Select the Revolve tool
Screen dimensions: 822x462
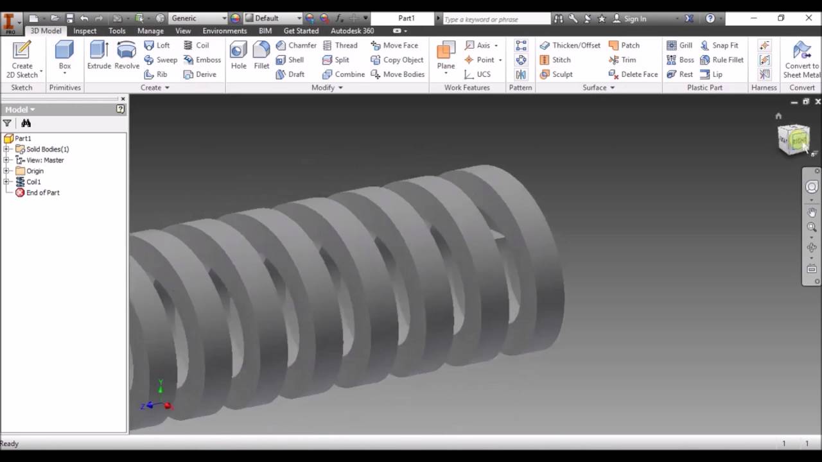pyautogui.click(x=127, y=55)
